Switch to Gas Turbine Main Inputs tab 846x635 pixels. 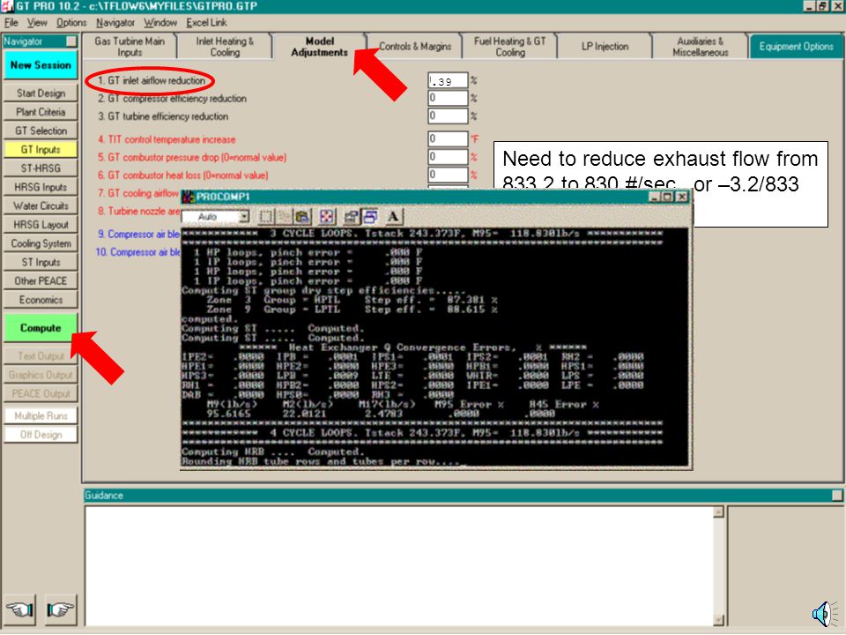[x=130, y=47]
